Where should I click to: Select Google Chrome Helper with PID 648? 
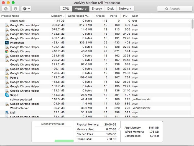pos(25,65)
